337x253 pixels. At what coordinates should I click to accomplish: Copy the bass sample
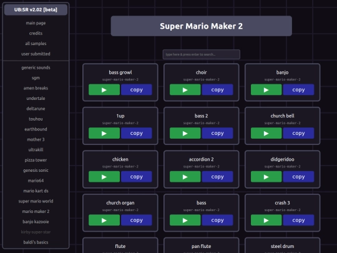pos(218,220)
